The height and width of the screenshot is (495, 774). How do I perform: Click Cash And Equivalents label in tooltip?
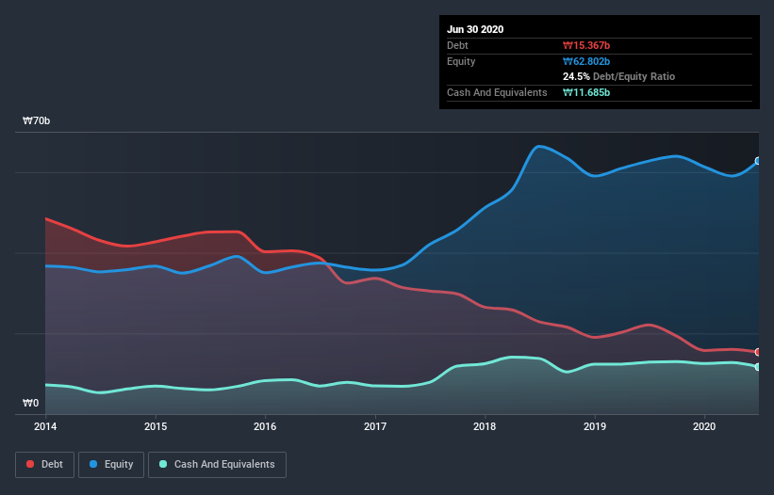point(497,92)
